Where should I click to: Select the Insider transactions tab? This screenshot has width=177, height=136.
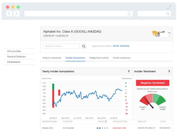[x=75, y=58]
